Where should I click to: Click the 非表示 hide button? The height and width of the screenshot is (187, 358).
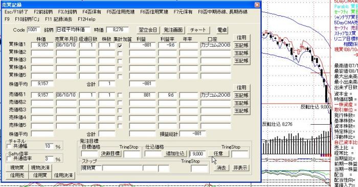[x=240, y=168]
